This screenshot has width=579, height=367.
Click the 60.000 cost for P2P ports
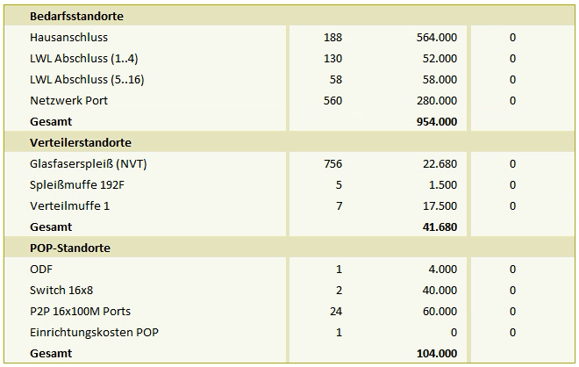pyautogui.click(x=440, y=311)
